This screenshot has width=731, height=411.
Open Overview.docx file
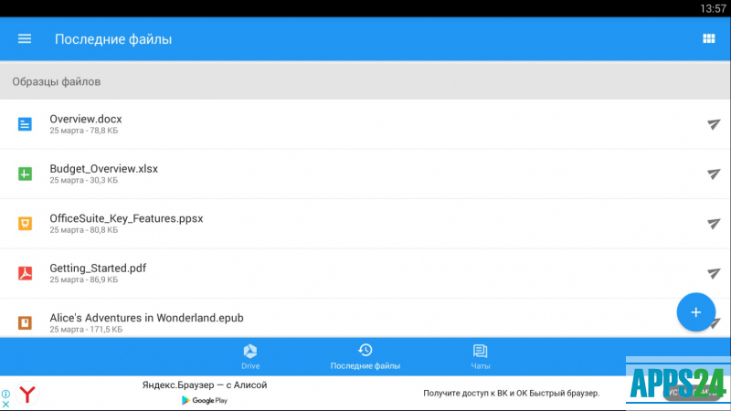[86, 119]
